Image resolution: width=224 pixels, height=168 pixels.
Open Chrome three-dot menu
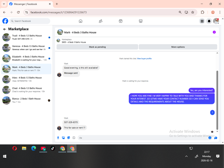tap(220, 12)
